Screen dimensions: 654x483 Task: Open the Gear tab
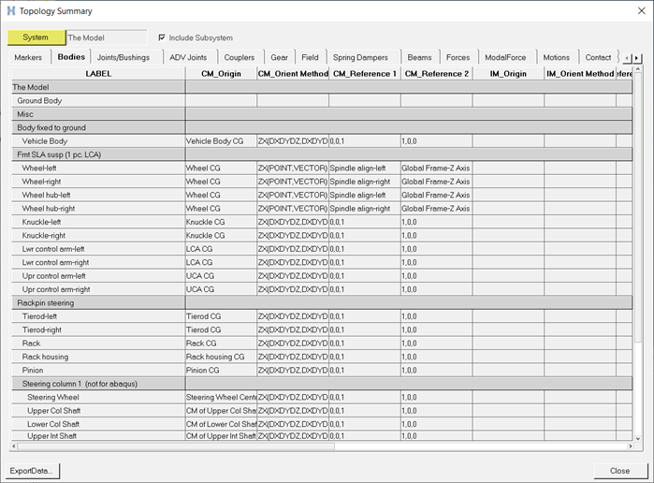(280, 58)
